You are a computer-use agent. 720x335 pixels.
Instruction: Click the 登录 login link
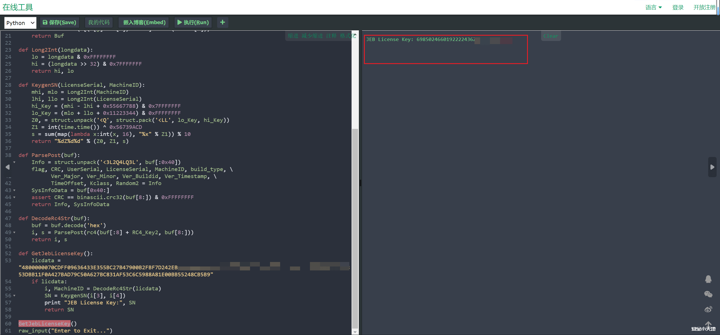coord(678,7)
